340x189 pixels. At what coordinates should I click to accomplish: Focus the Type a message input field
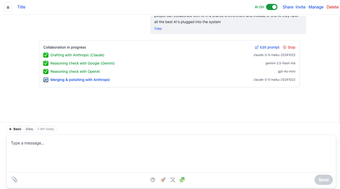(171, 152)
